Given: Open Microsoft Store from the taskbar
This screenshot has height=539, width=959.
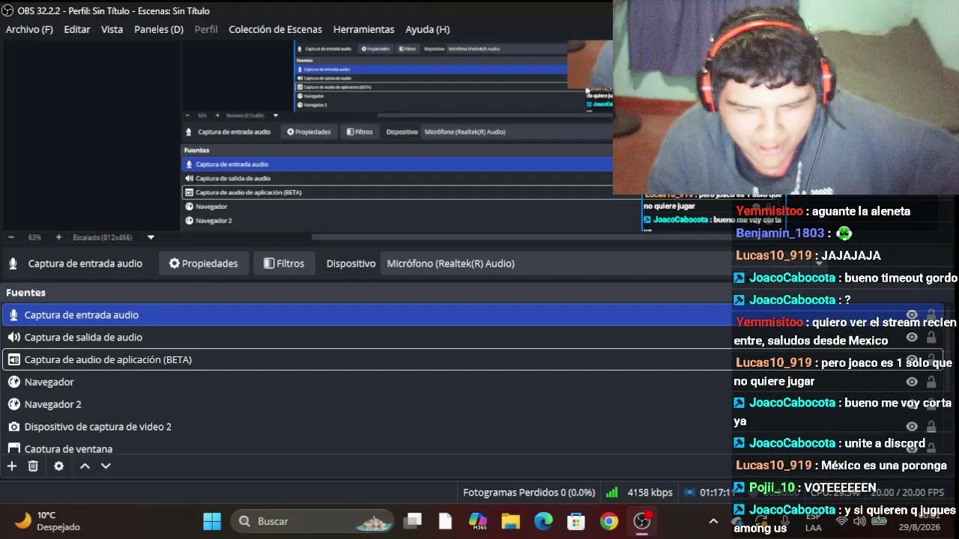Looking at the screenshot, I should (x=576, y=521).
